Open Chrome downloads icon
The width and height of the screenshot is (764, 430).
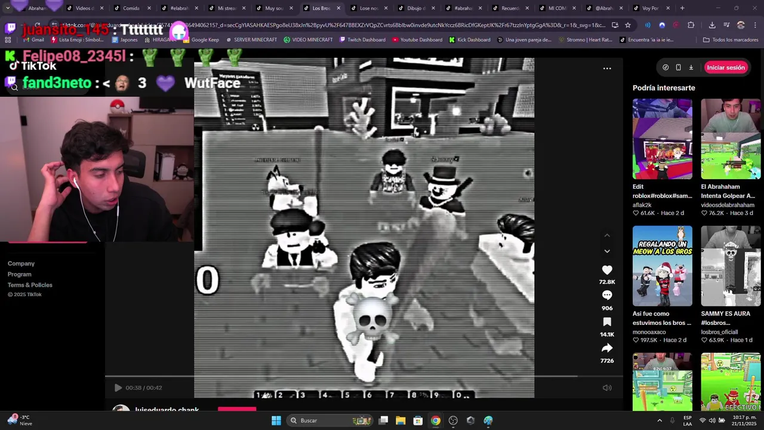712,25
